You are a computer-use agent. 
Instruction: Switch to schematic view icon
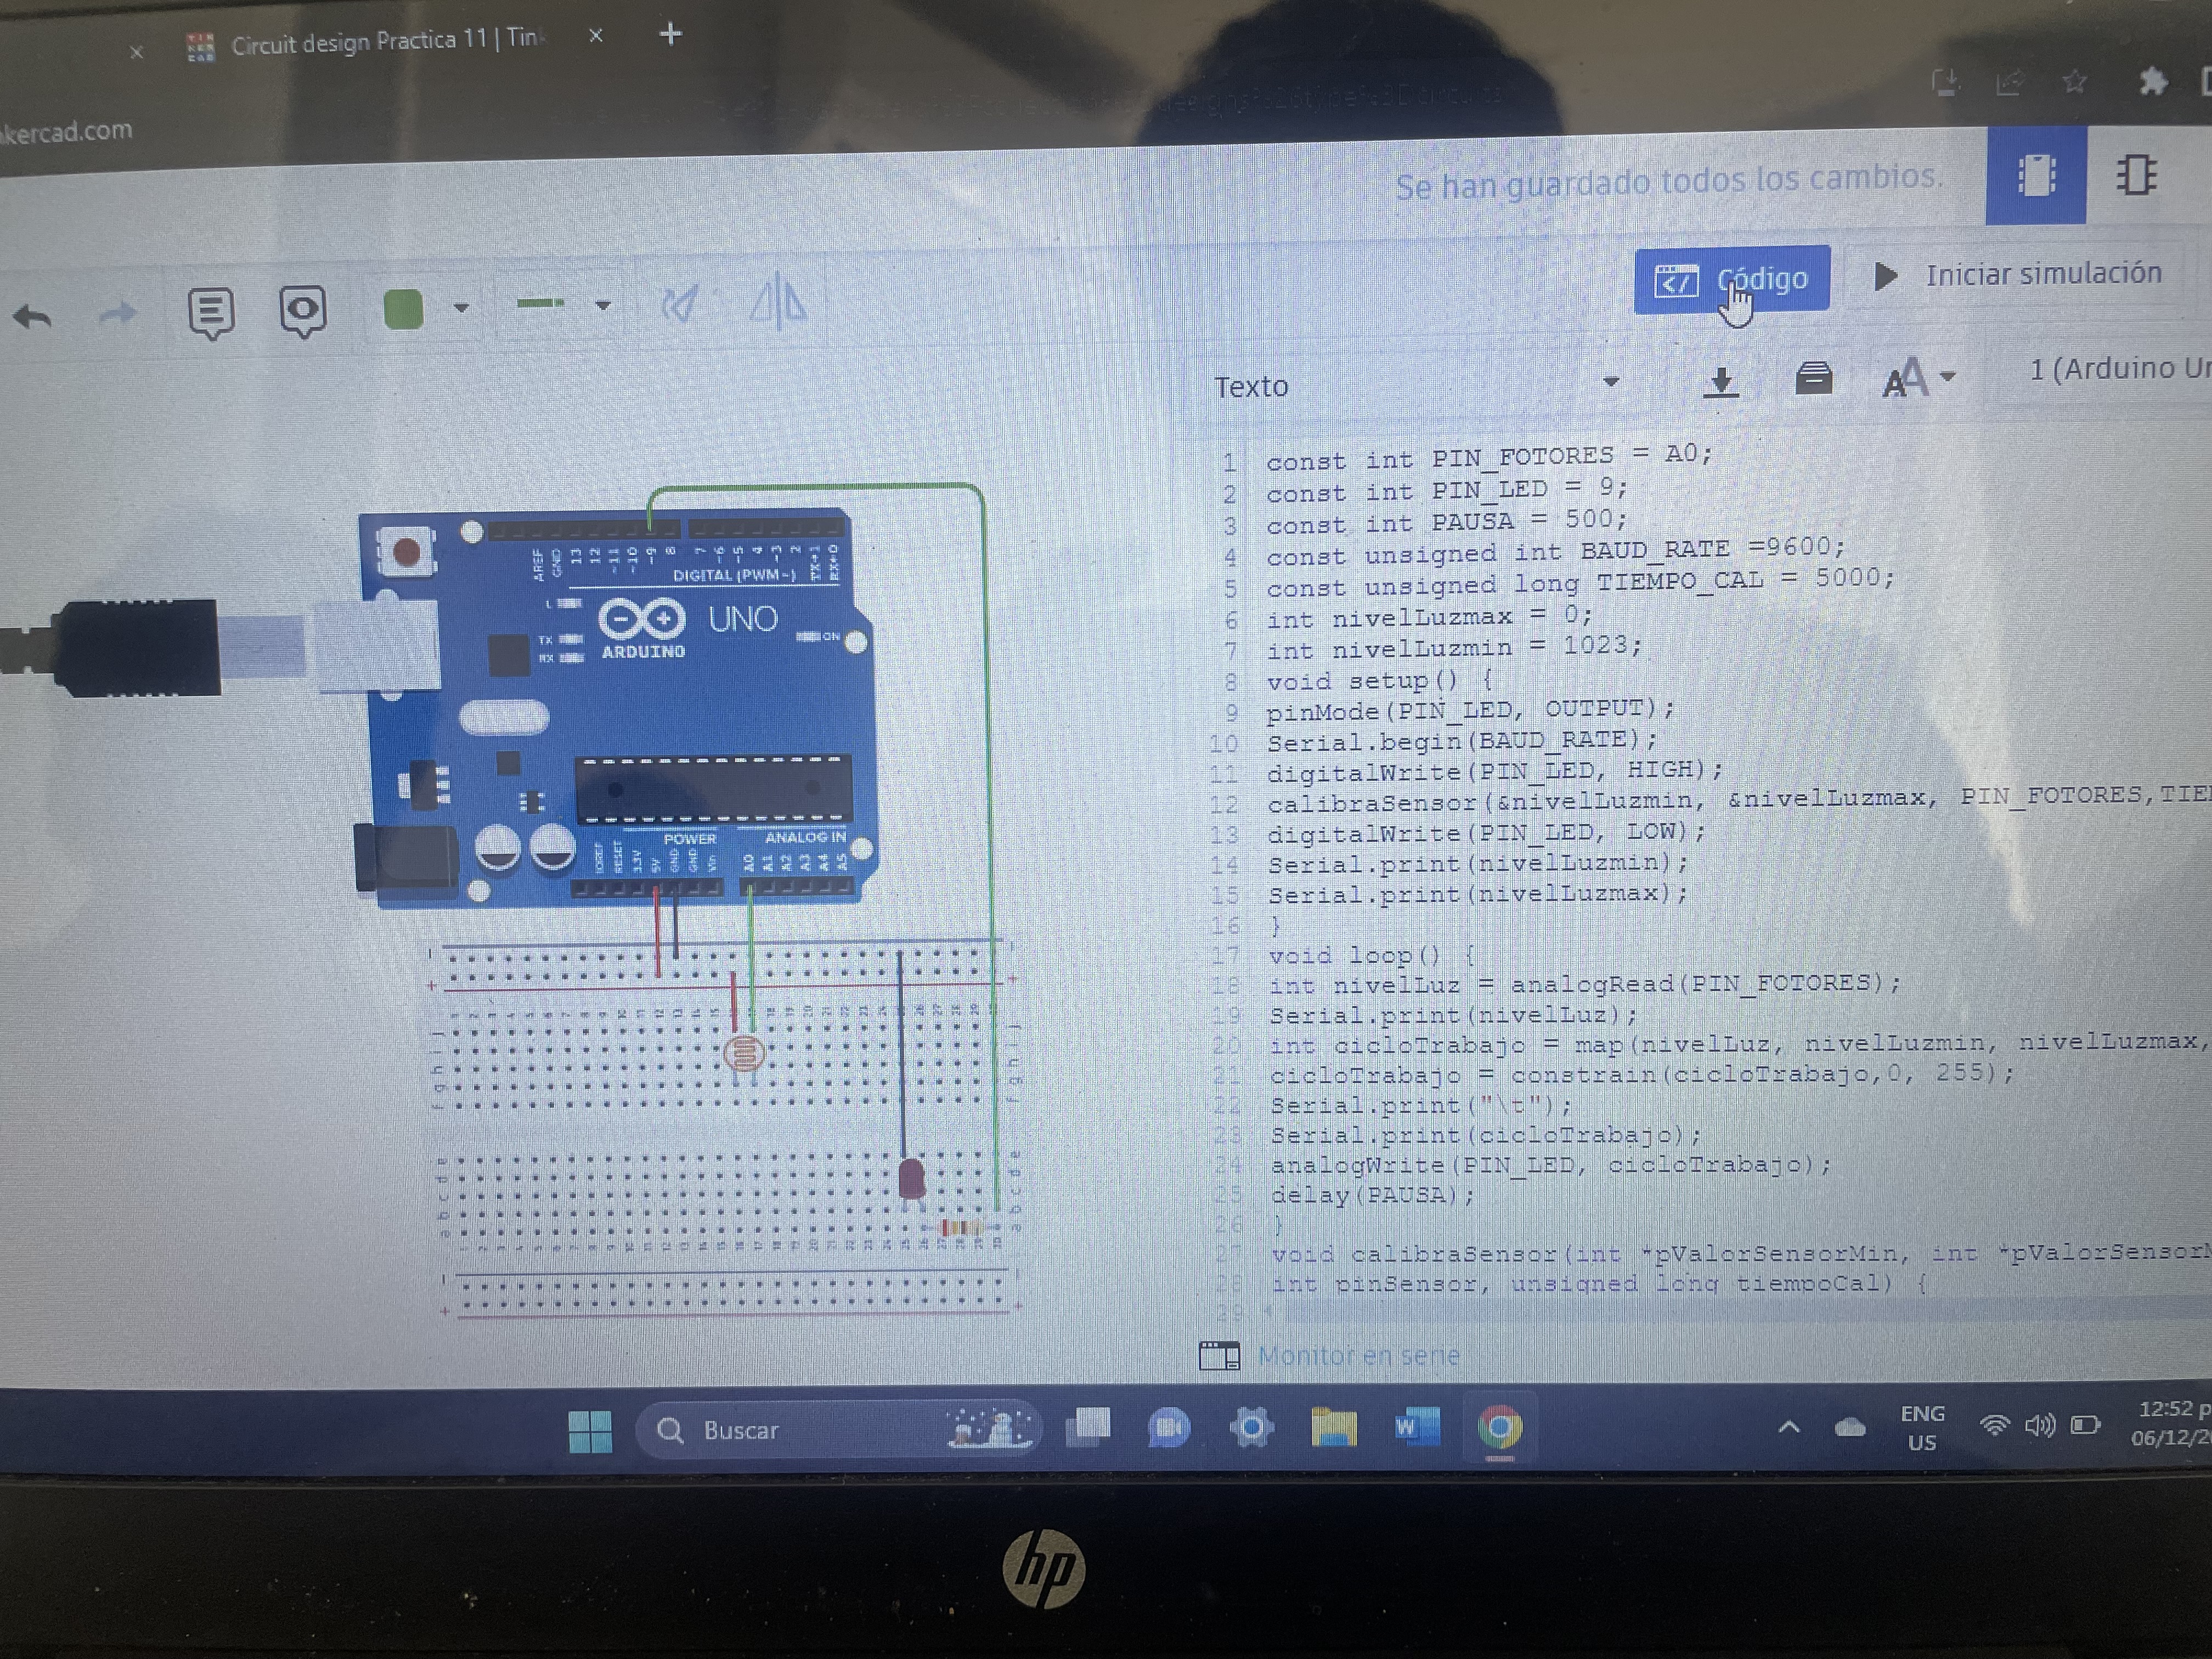(x=2136, y=175)
